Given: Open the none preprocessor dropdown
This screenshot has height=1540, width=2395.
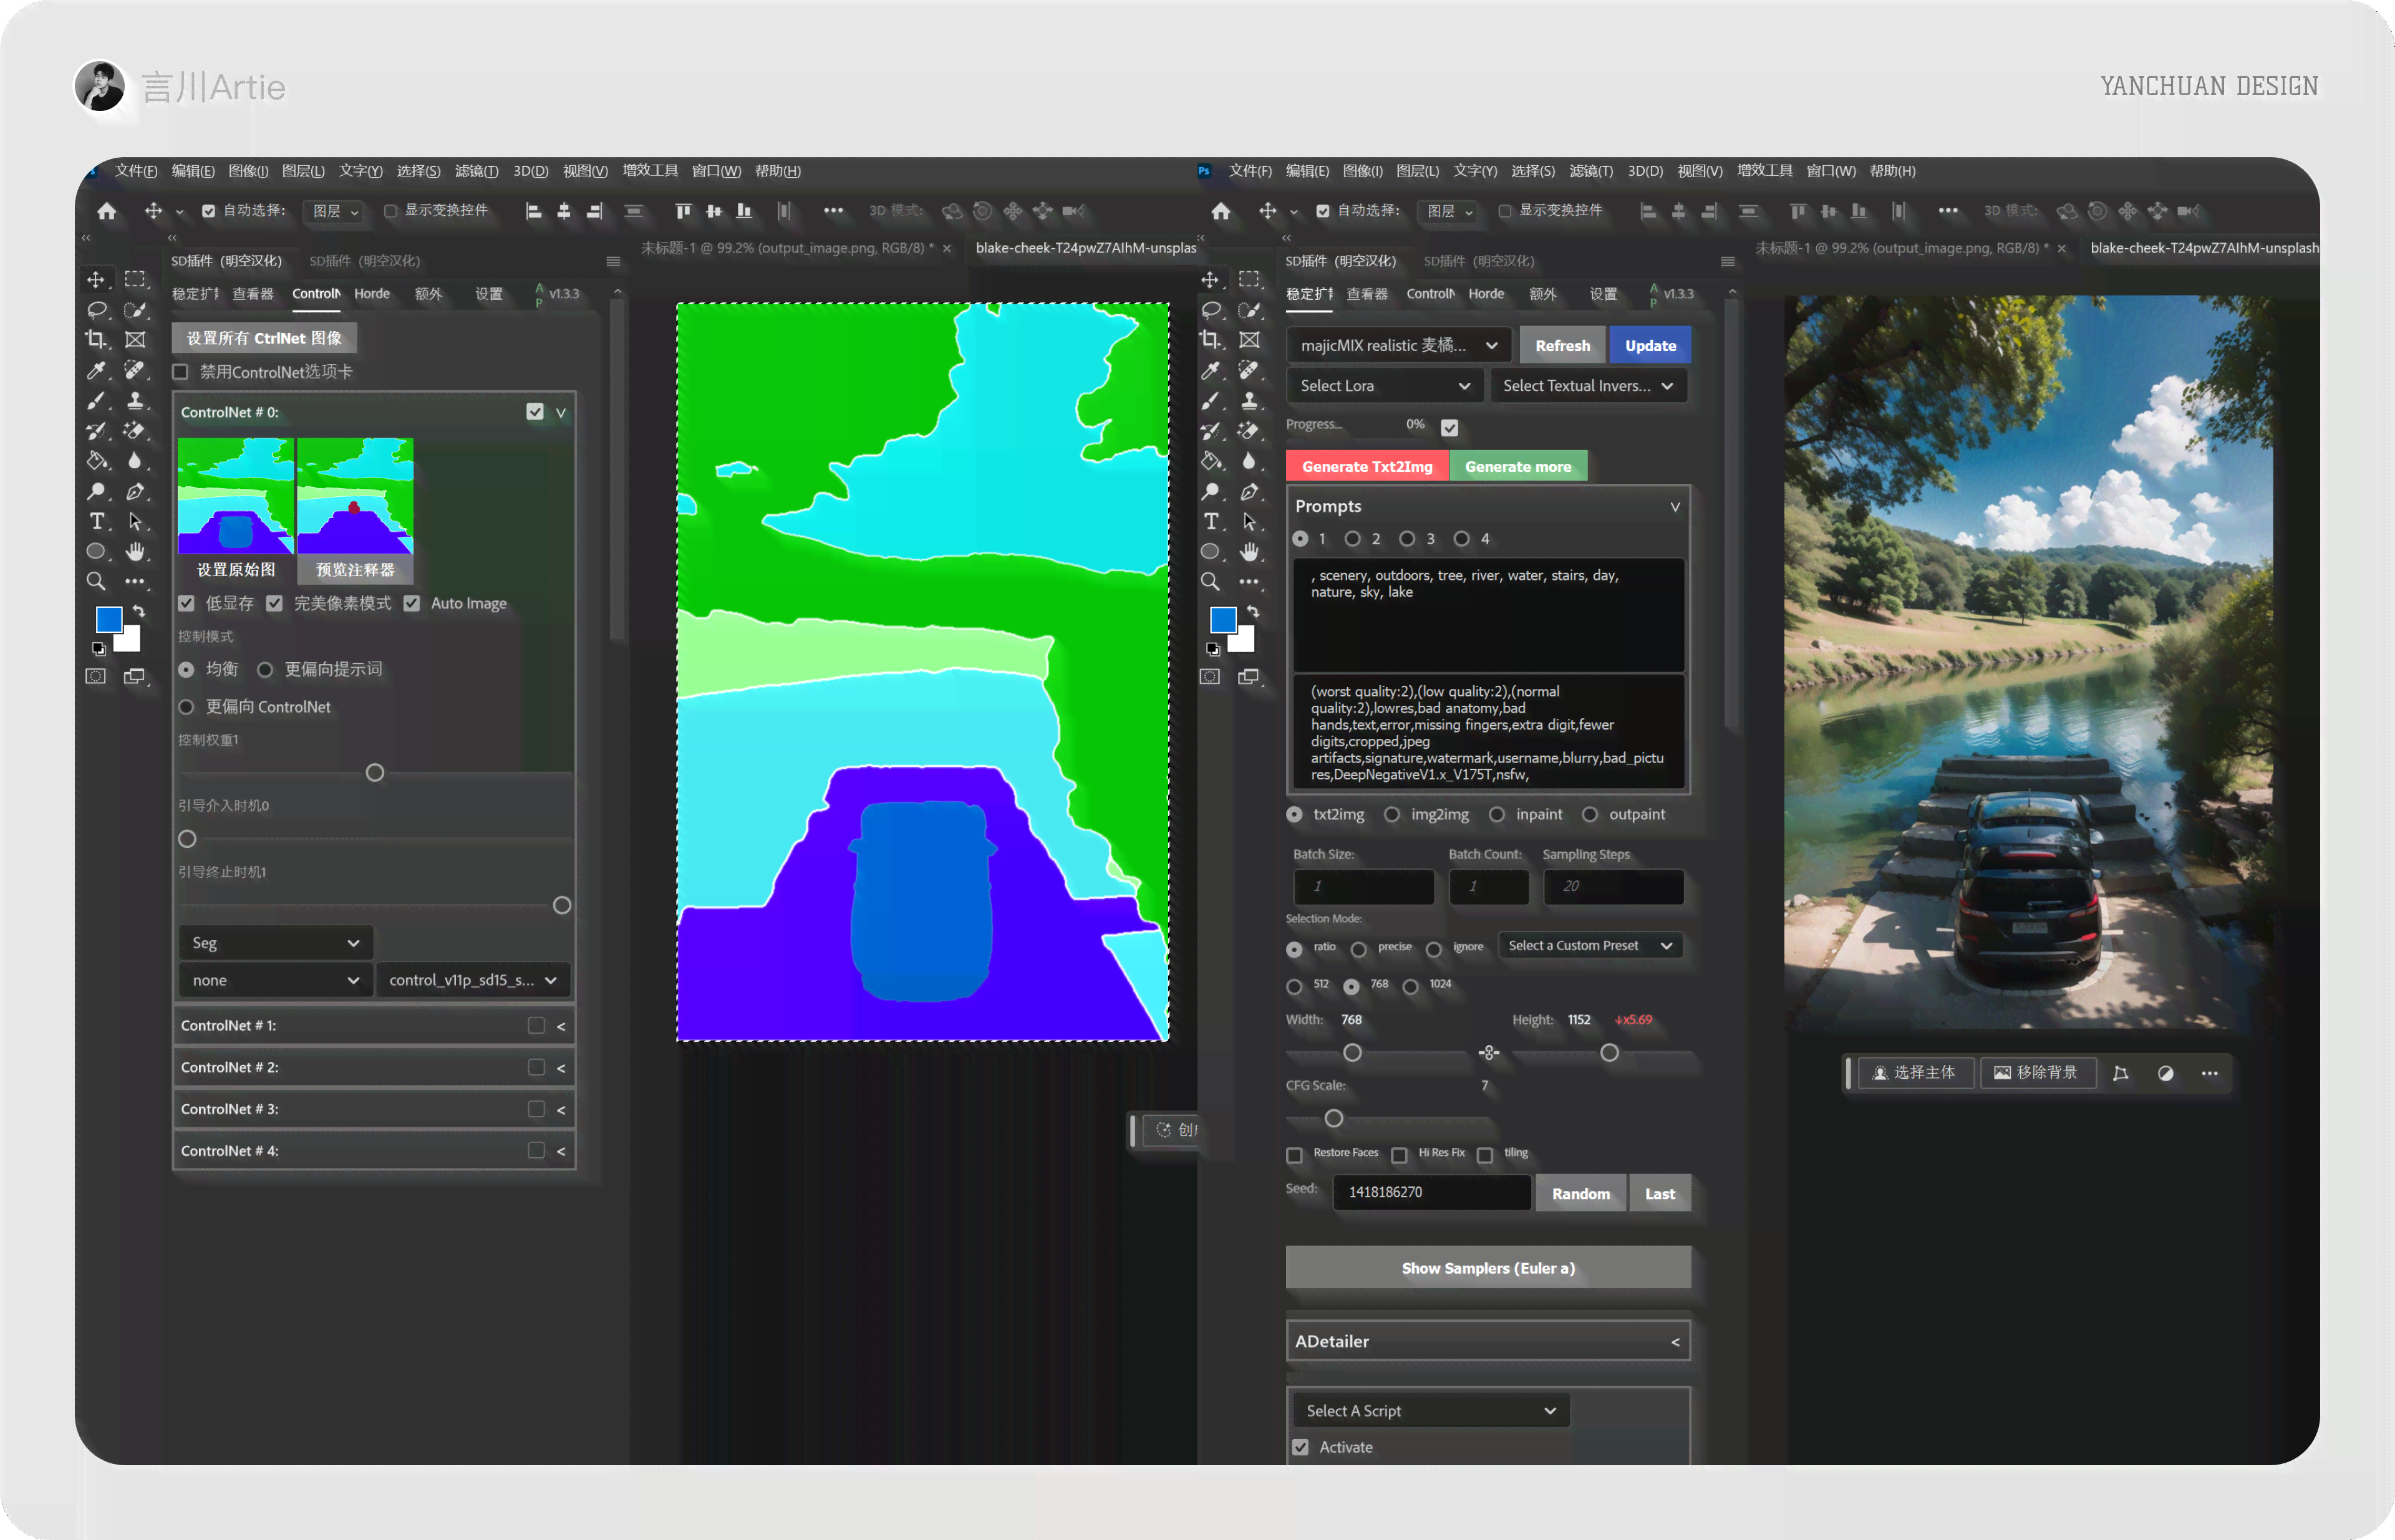Looking at the screenshot, I should (276, 980).
